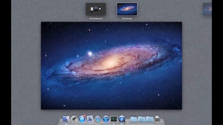Open Mail stamp icon in Dock
223x125 pixels.
click(x=90, y=119)
